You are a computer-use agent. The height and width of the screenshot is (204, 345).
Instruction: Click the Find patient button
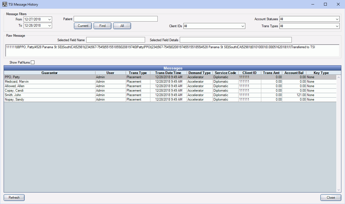click(x=102, y=26)
